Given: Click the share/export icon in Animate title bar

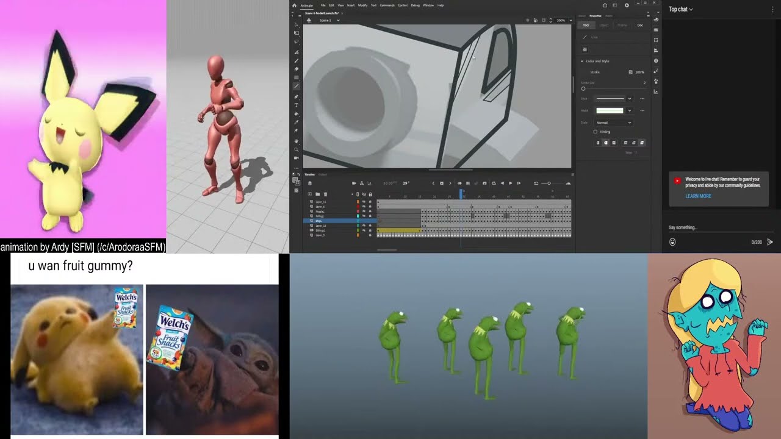Looking at the screenshot, I should (605, 5).
